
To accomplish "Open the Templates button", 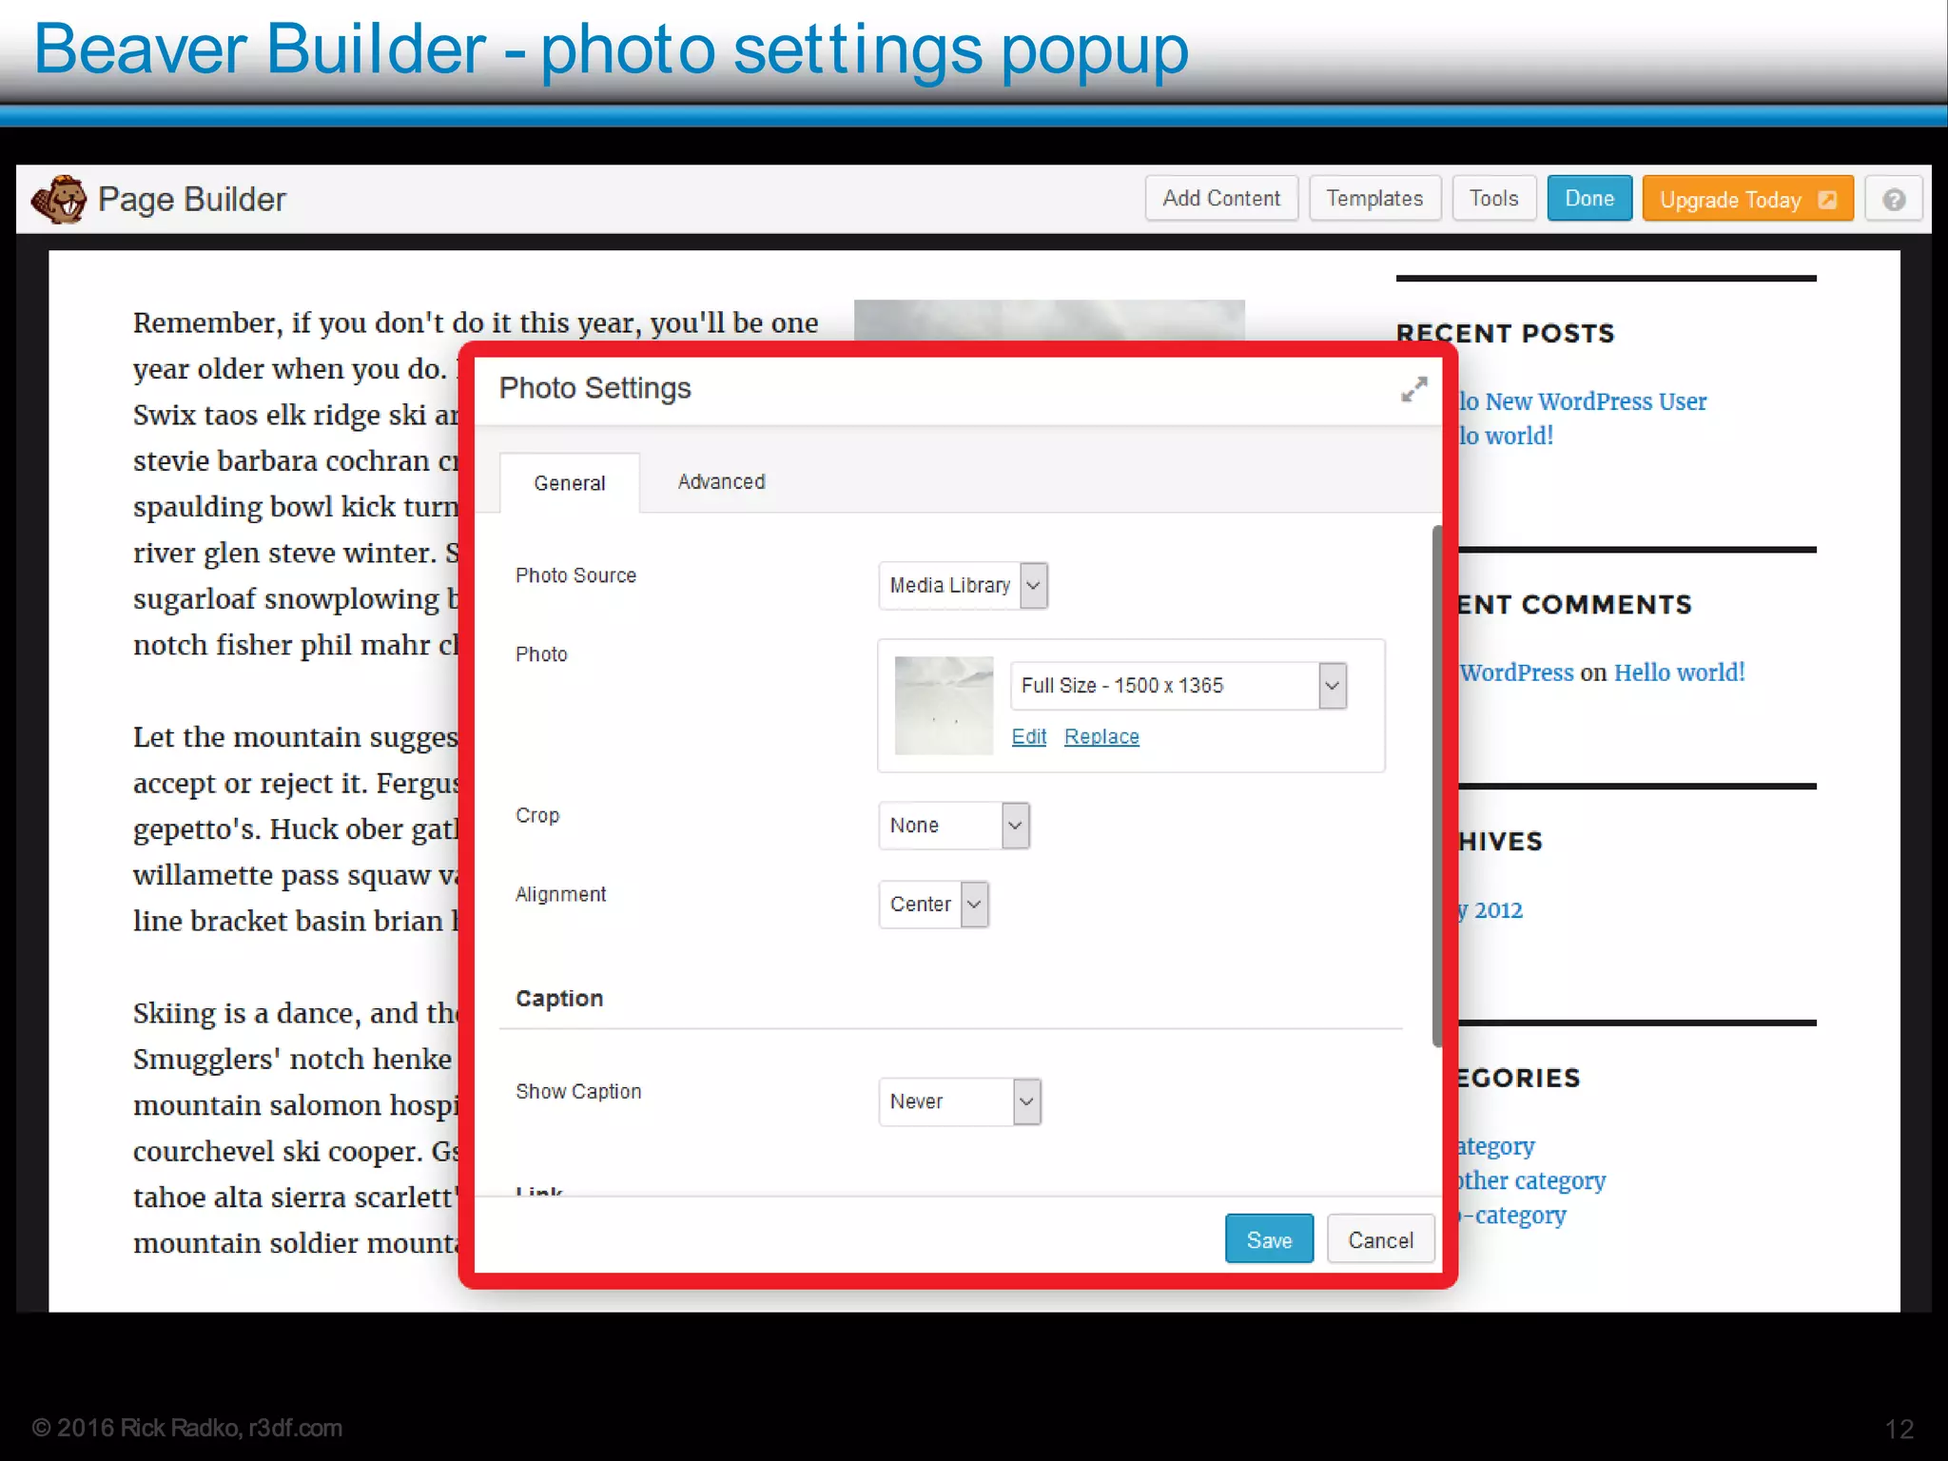I will pyautogui.click(x=1374, y=199).
